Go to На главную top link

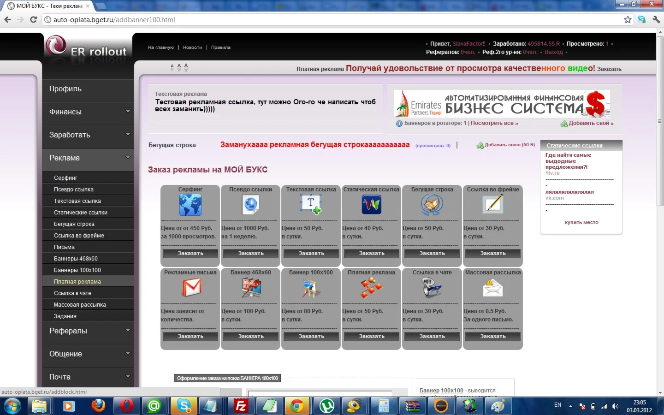pyautogui.click(x=161, y=47)
